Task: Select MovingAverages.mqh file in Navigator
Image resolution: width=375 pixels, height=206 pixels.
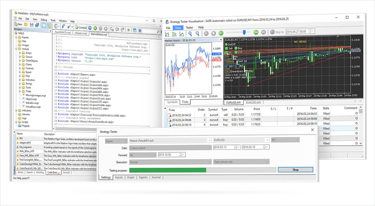Action: tap(35, 95)
